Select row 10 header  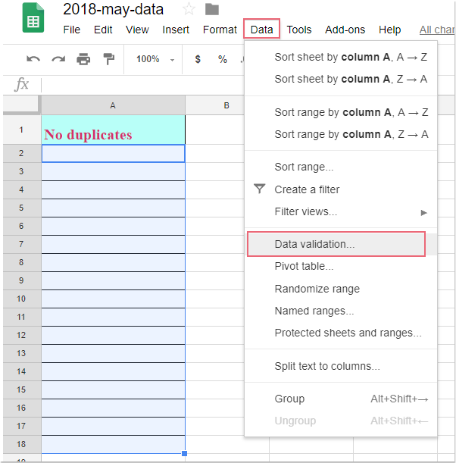coord(21,299)
